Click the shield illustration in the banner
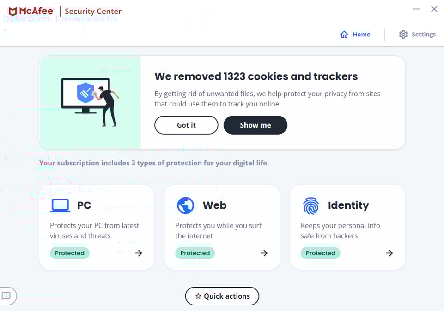444x311 pixels. coord(85,93)
